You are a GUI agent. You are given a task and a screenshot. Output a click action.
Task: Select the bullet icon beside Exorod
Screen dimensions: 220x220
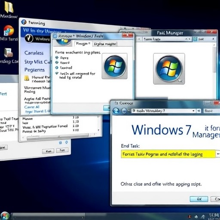pos(57,67)
